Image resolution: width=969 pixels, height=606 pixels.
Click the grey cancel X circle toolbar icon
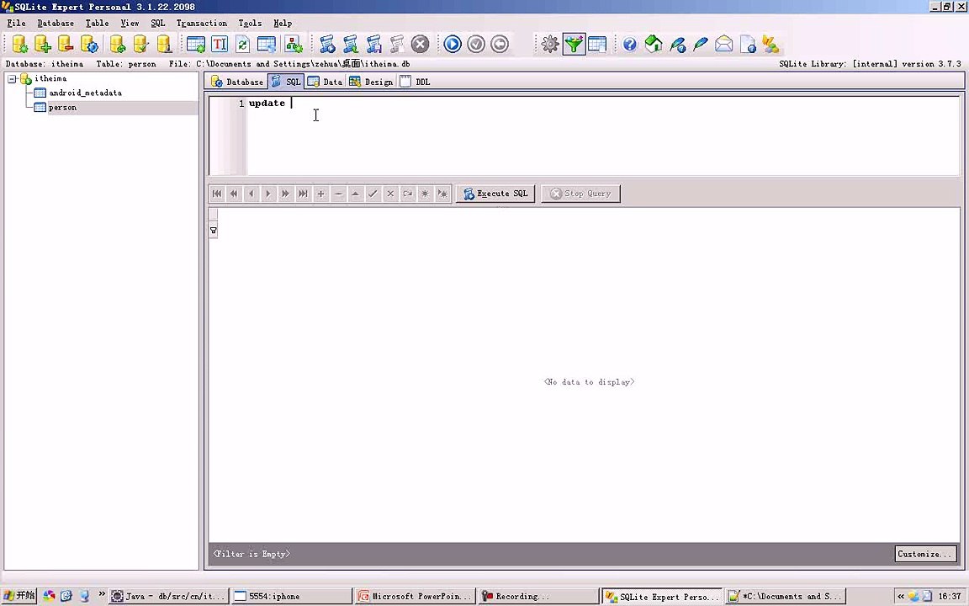421,44
